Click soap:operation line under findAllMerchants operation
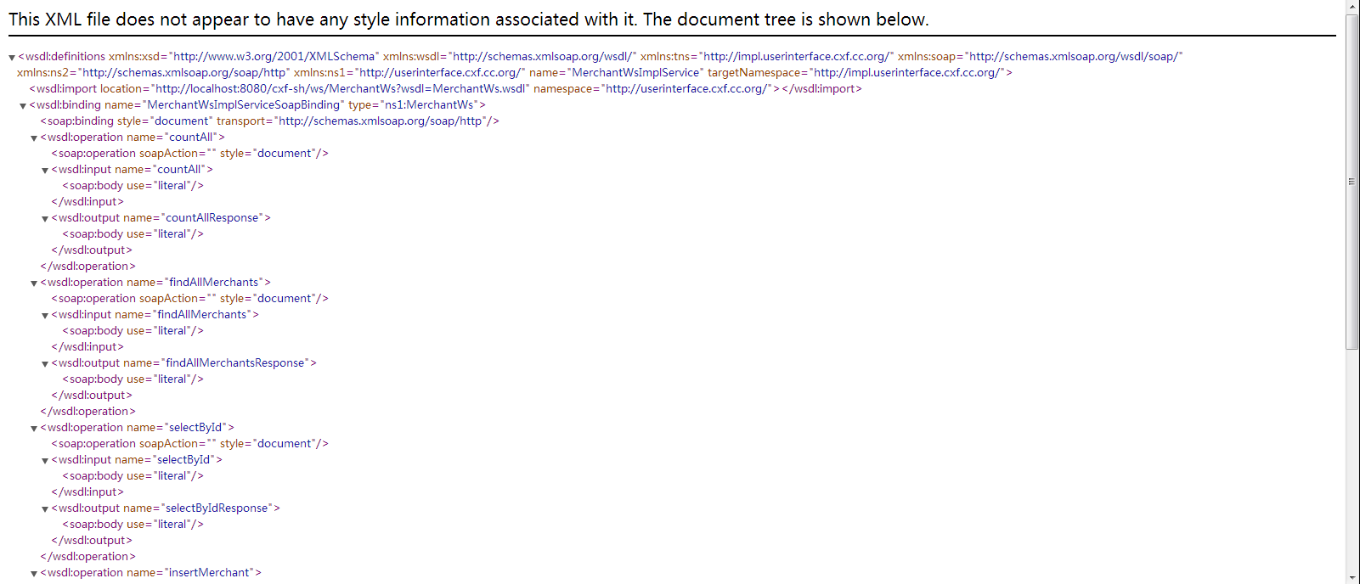Image resolution: width=1360 pixels, height=584 pixels. click(x=189, y=298)
